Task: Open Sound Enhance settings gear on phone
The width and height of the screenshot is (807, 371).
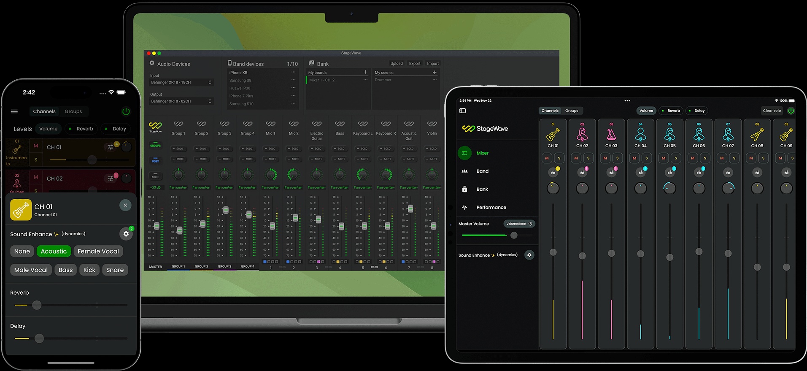Action: [x=126, y=234]
